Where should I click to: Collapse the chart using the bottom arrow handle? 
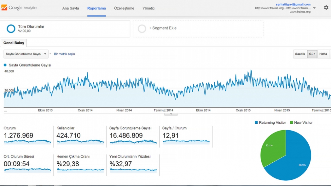tap(171, 114)
